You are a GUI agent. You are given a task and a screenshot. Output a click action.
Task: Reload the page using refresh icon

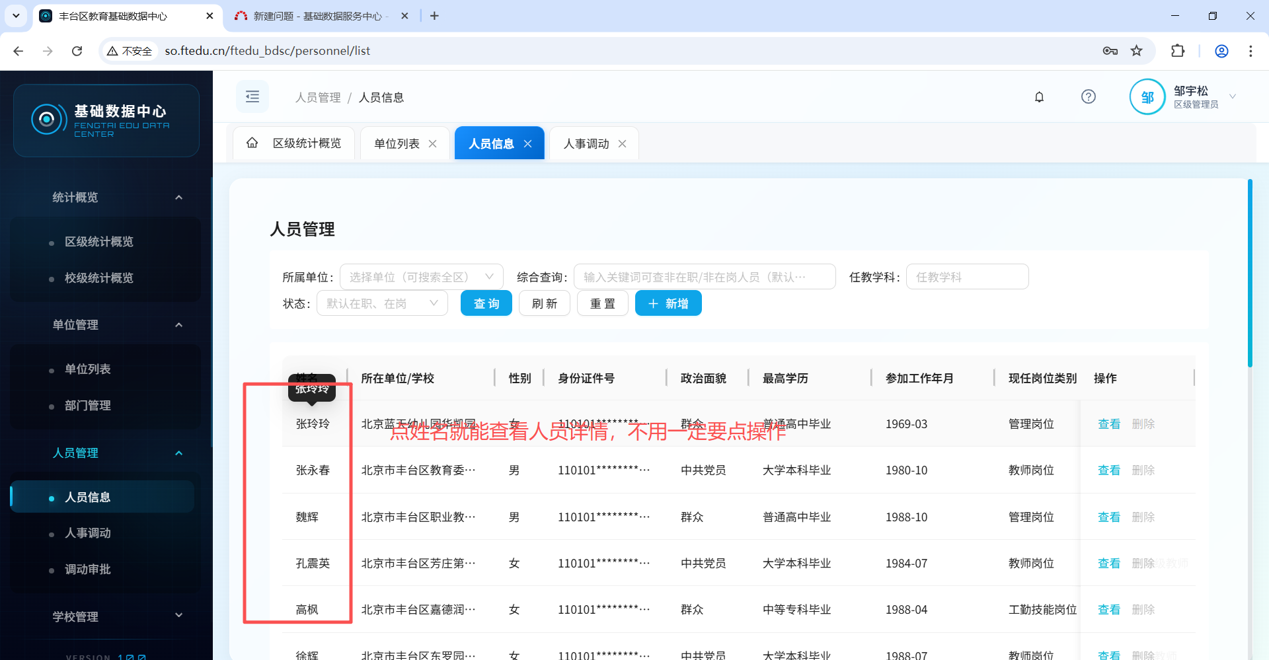tap(77, 51)
